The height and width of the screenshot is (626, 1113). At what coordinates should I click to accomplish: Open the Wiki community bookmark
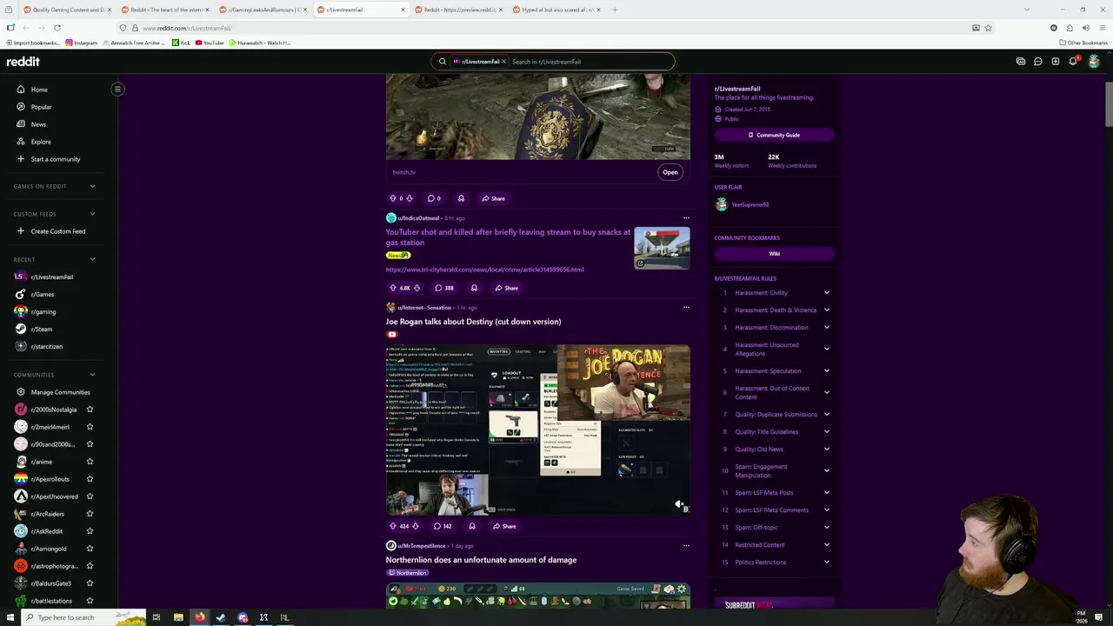(774, 254)
